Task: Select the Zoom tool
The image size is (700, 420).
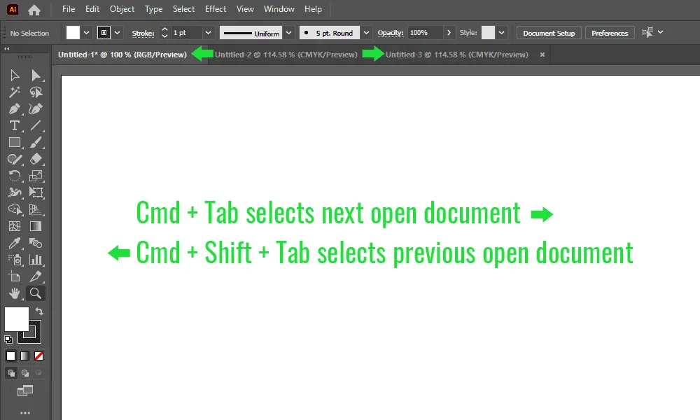Action: 36,293
